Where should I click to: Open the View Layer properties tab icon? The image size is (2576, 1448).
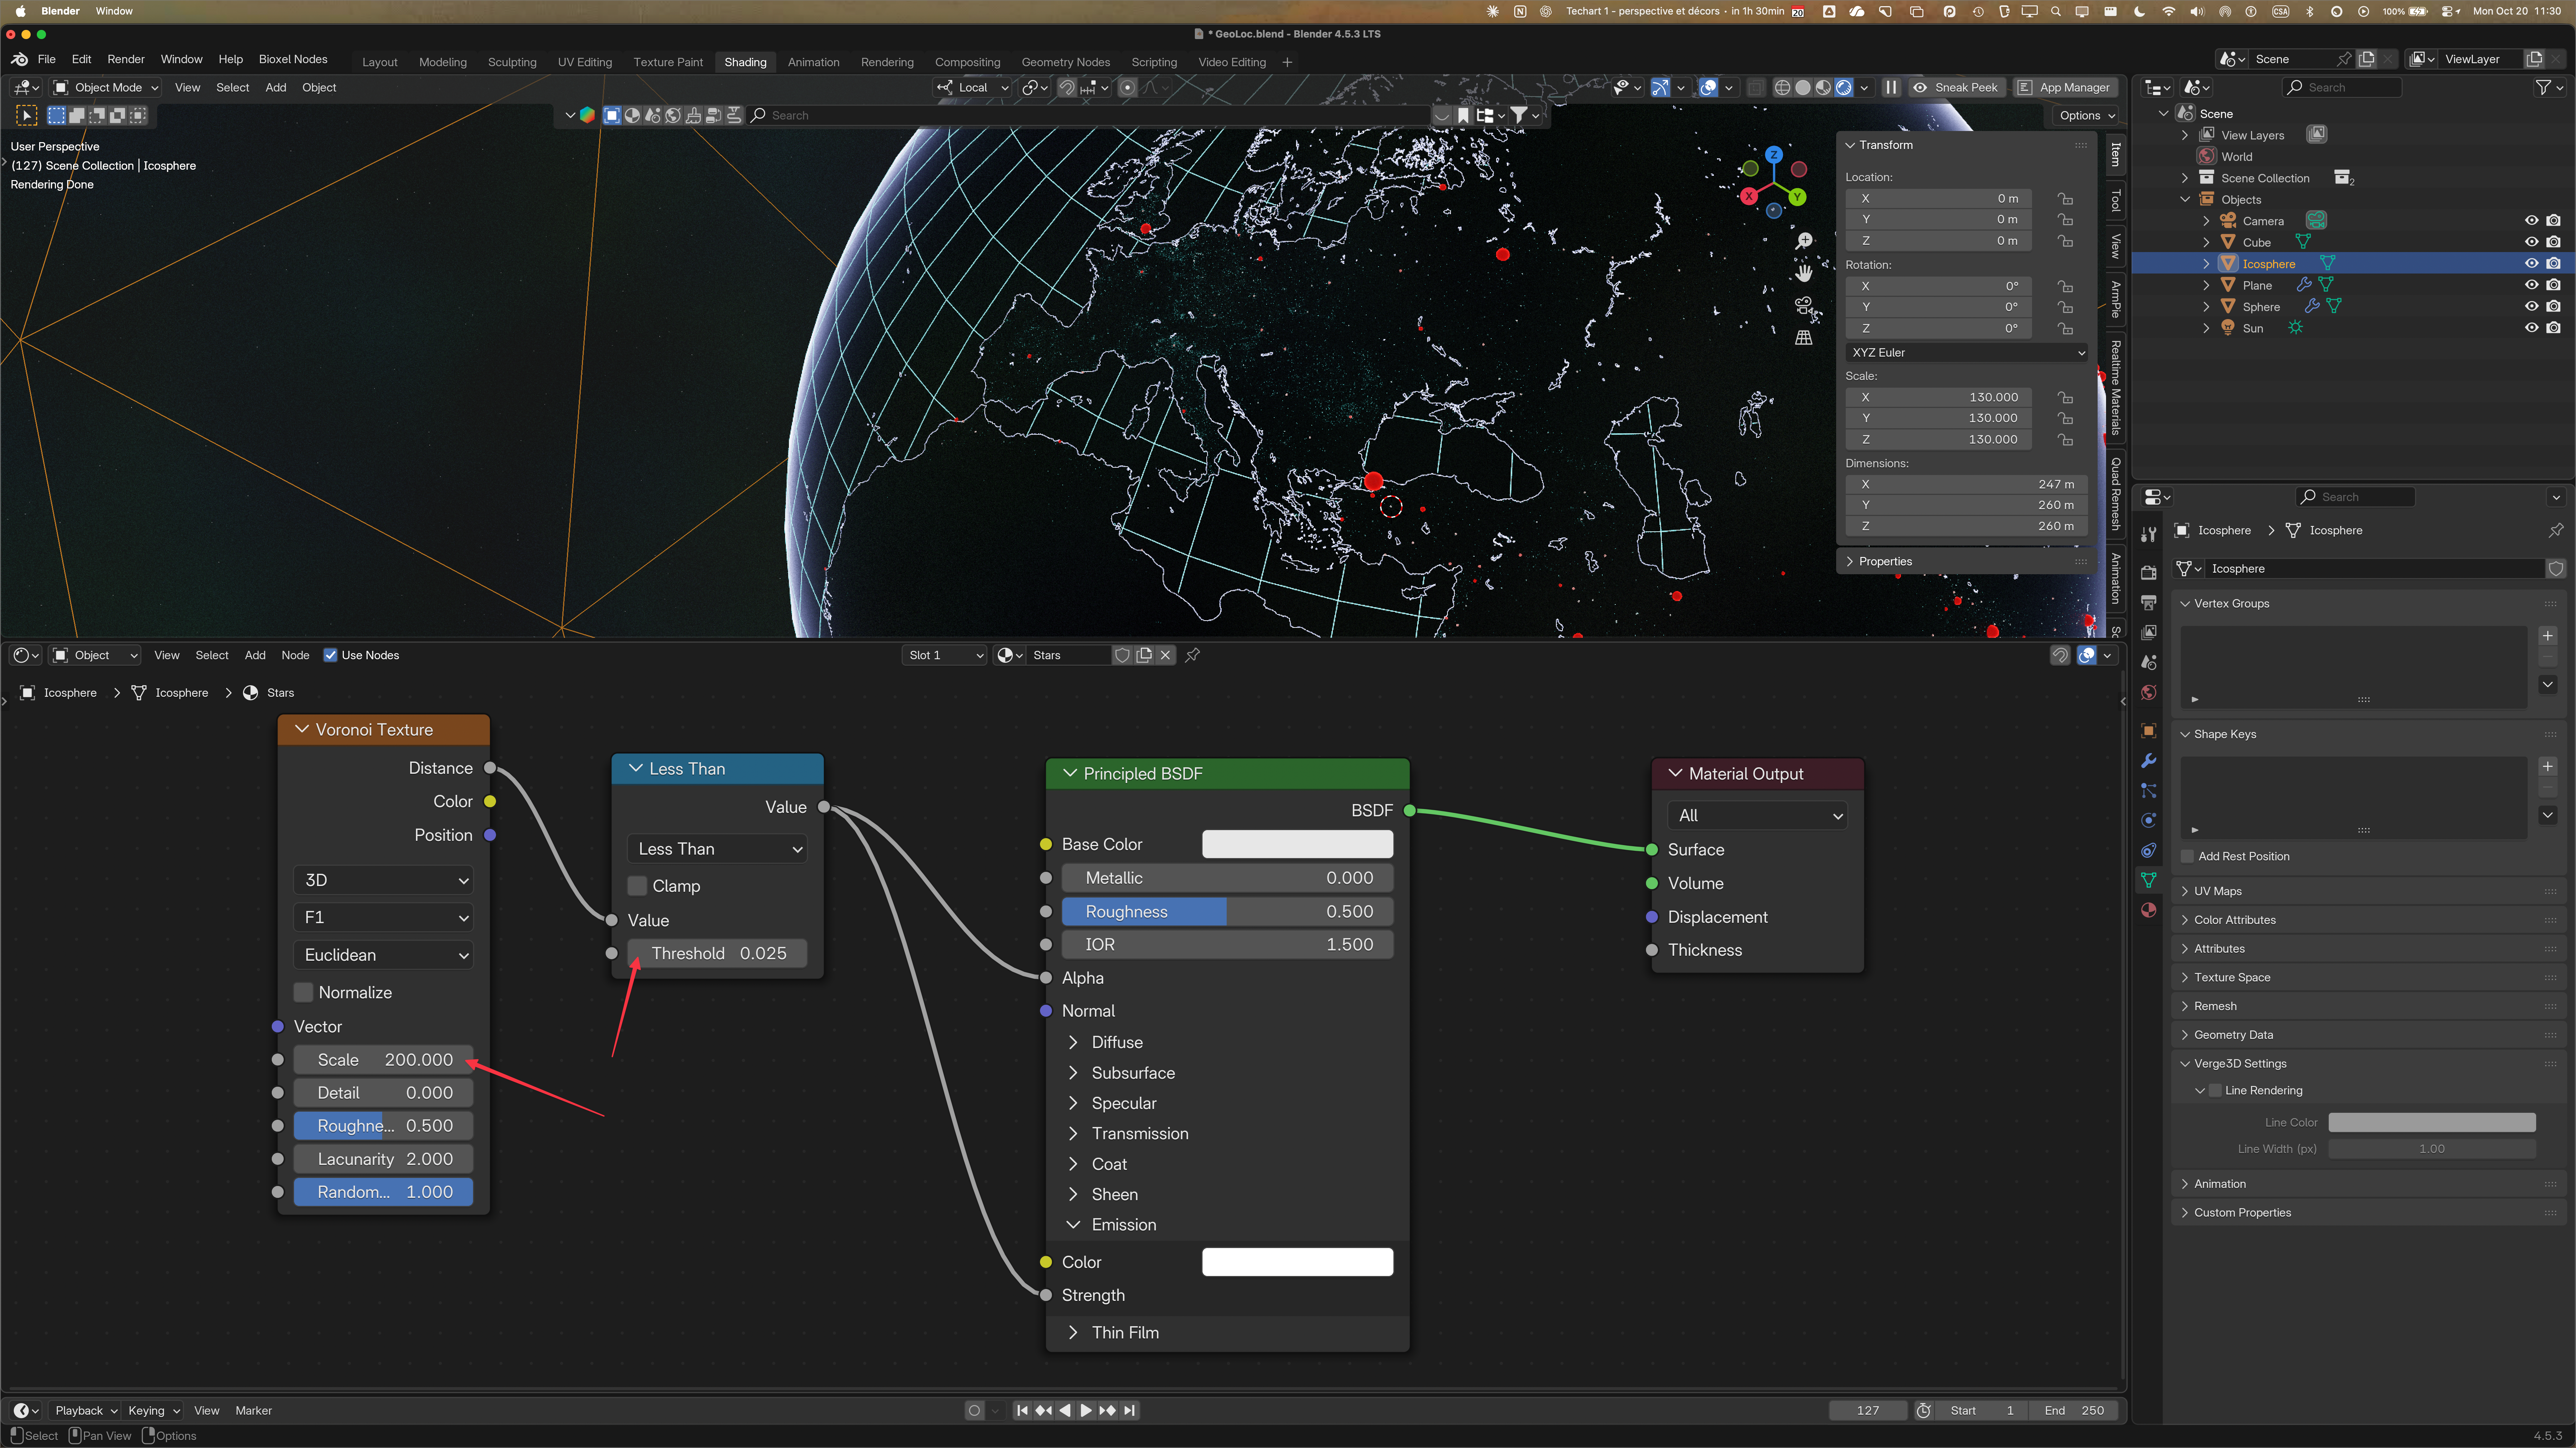2149,632
